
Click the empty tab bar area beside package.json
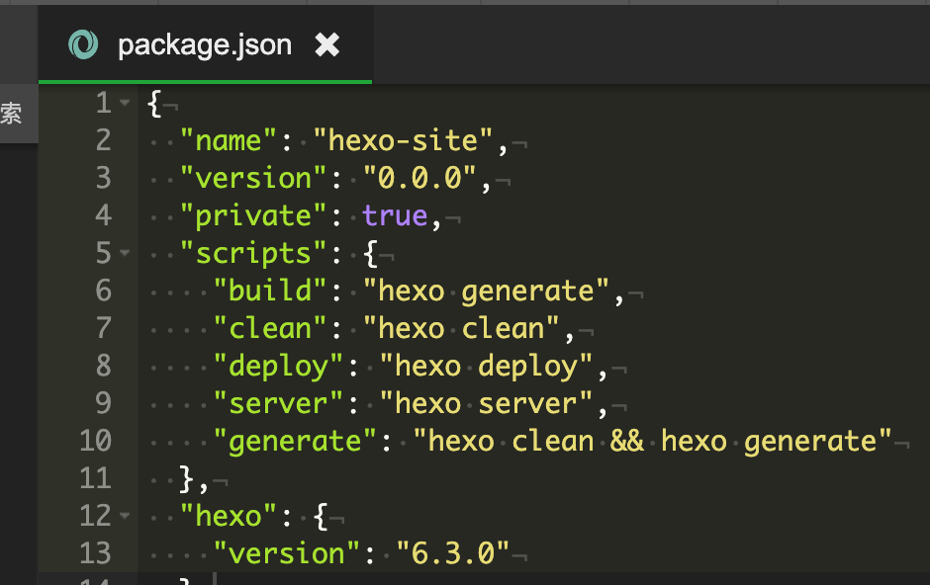[x=643, y=44]
